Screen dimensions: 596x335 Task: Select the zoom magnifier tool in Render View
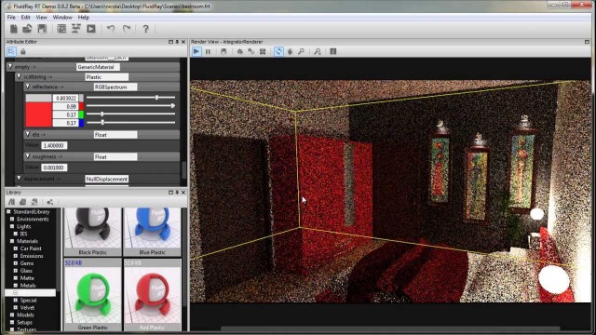click(x=301, y=51)
